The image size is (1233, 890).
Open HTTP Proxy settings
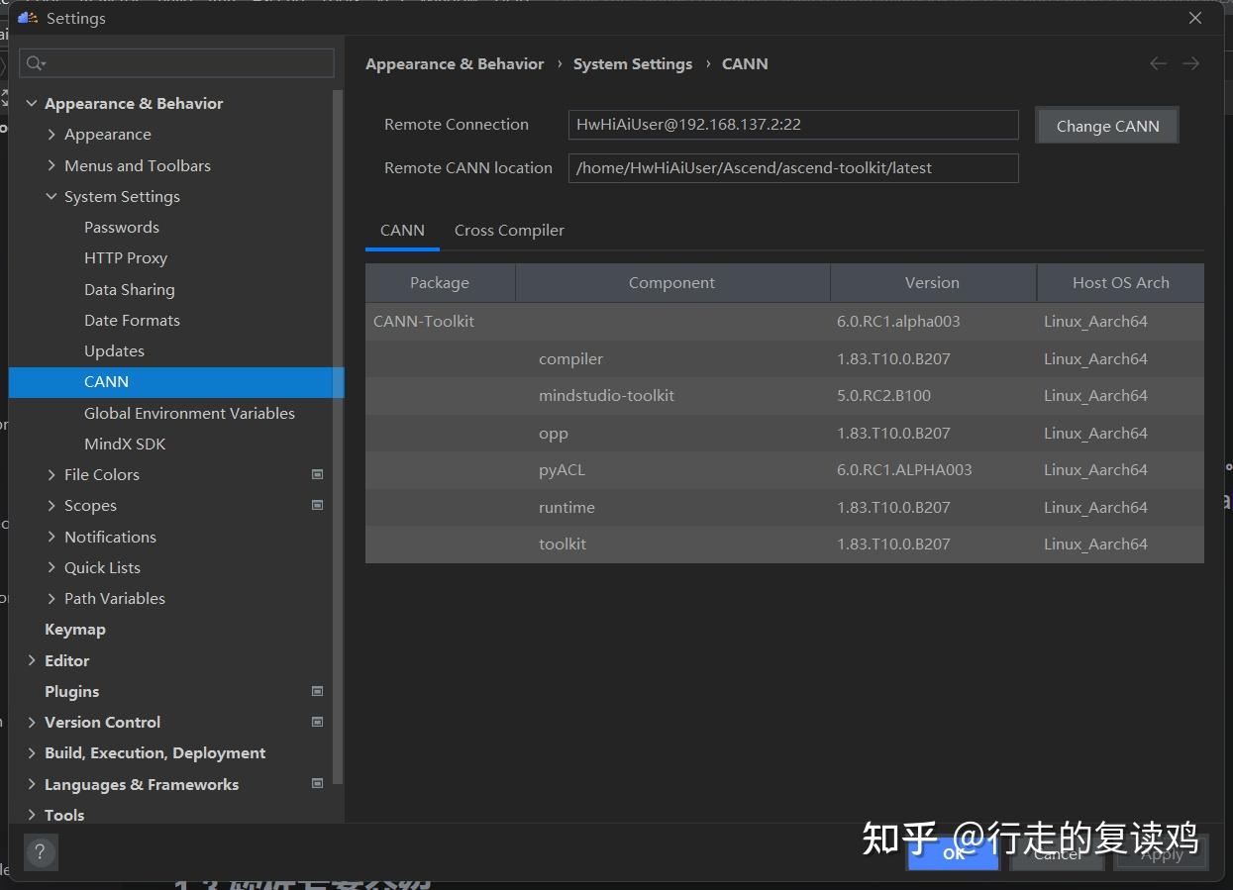pyautogui.click(x=126, y=257)
